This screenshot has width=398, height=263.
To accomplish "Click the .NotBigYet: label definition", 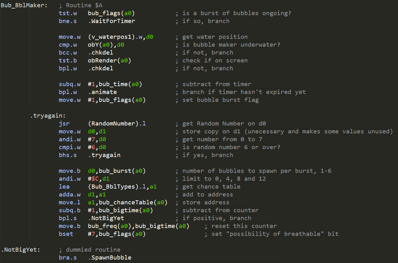I will 20,250.
